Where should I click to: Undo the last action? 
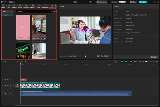tap(10, 61)
